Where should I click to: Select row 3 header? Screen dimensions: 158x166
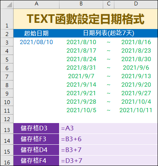pos(7,42)
